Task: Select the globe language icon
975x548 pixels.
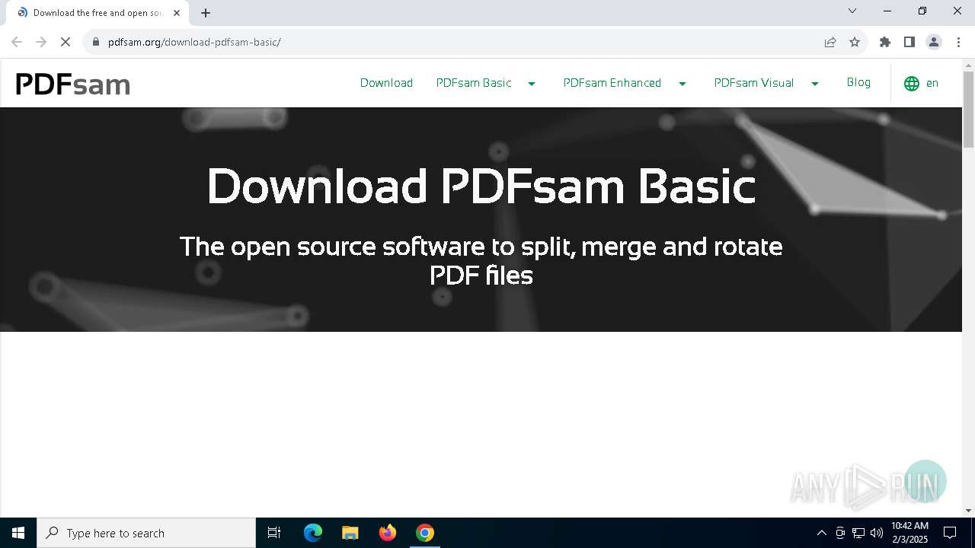Action: (912, 84)
